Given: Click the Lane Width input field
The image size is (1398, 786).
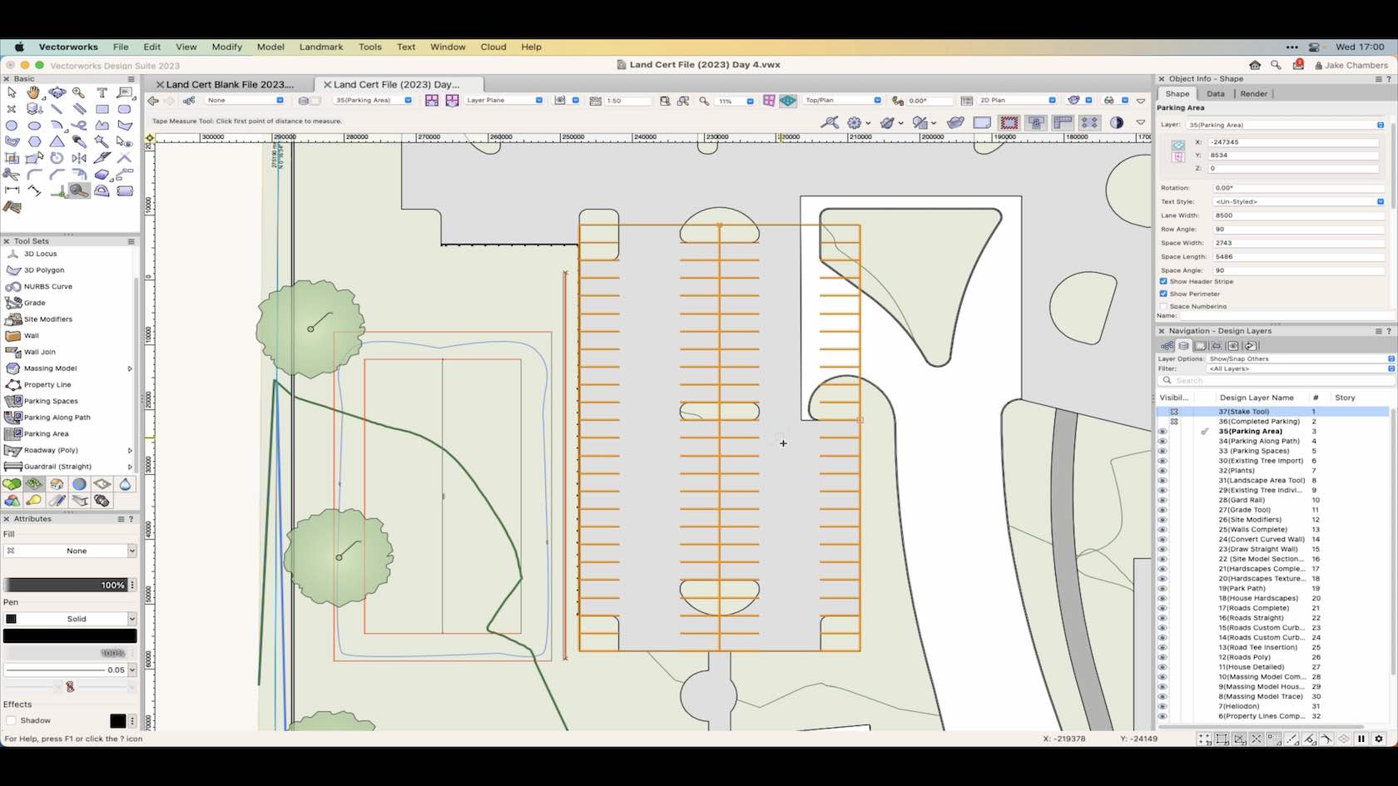Looking at the screenshot, I should pyautogui.click(x=1295, y=215).
